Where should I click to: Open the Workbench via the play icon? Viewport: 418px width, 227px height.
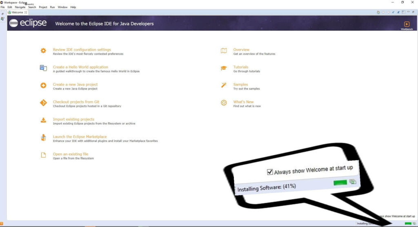[x=407, y=24]
